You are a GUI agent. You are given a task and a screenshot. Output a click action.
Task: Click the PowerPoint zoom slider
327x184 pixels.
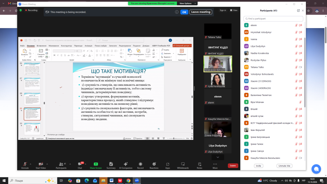(176, 138)
